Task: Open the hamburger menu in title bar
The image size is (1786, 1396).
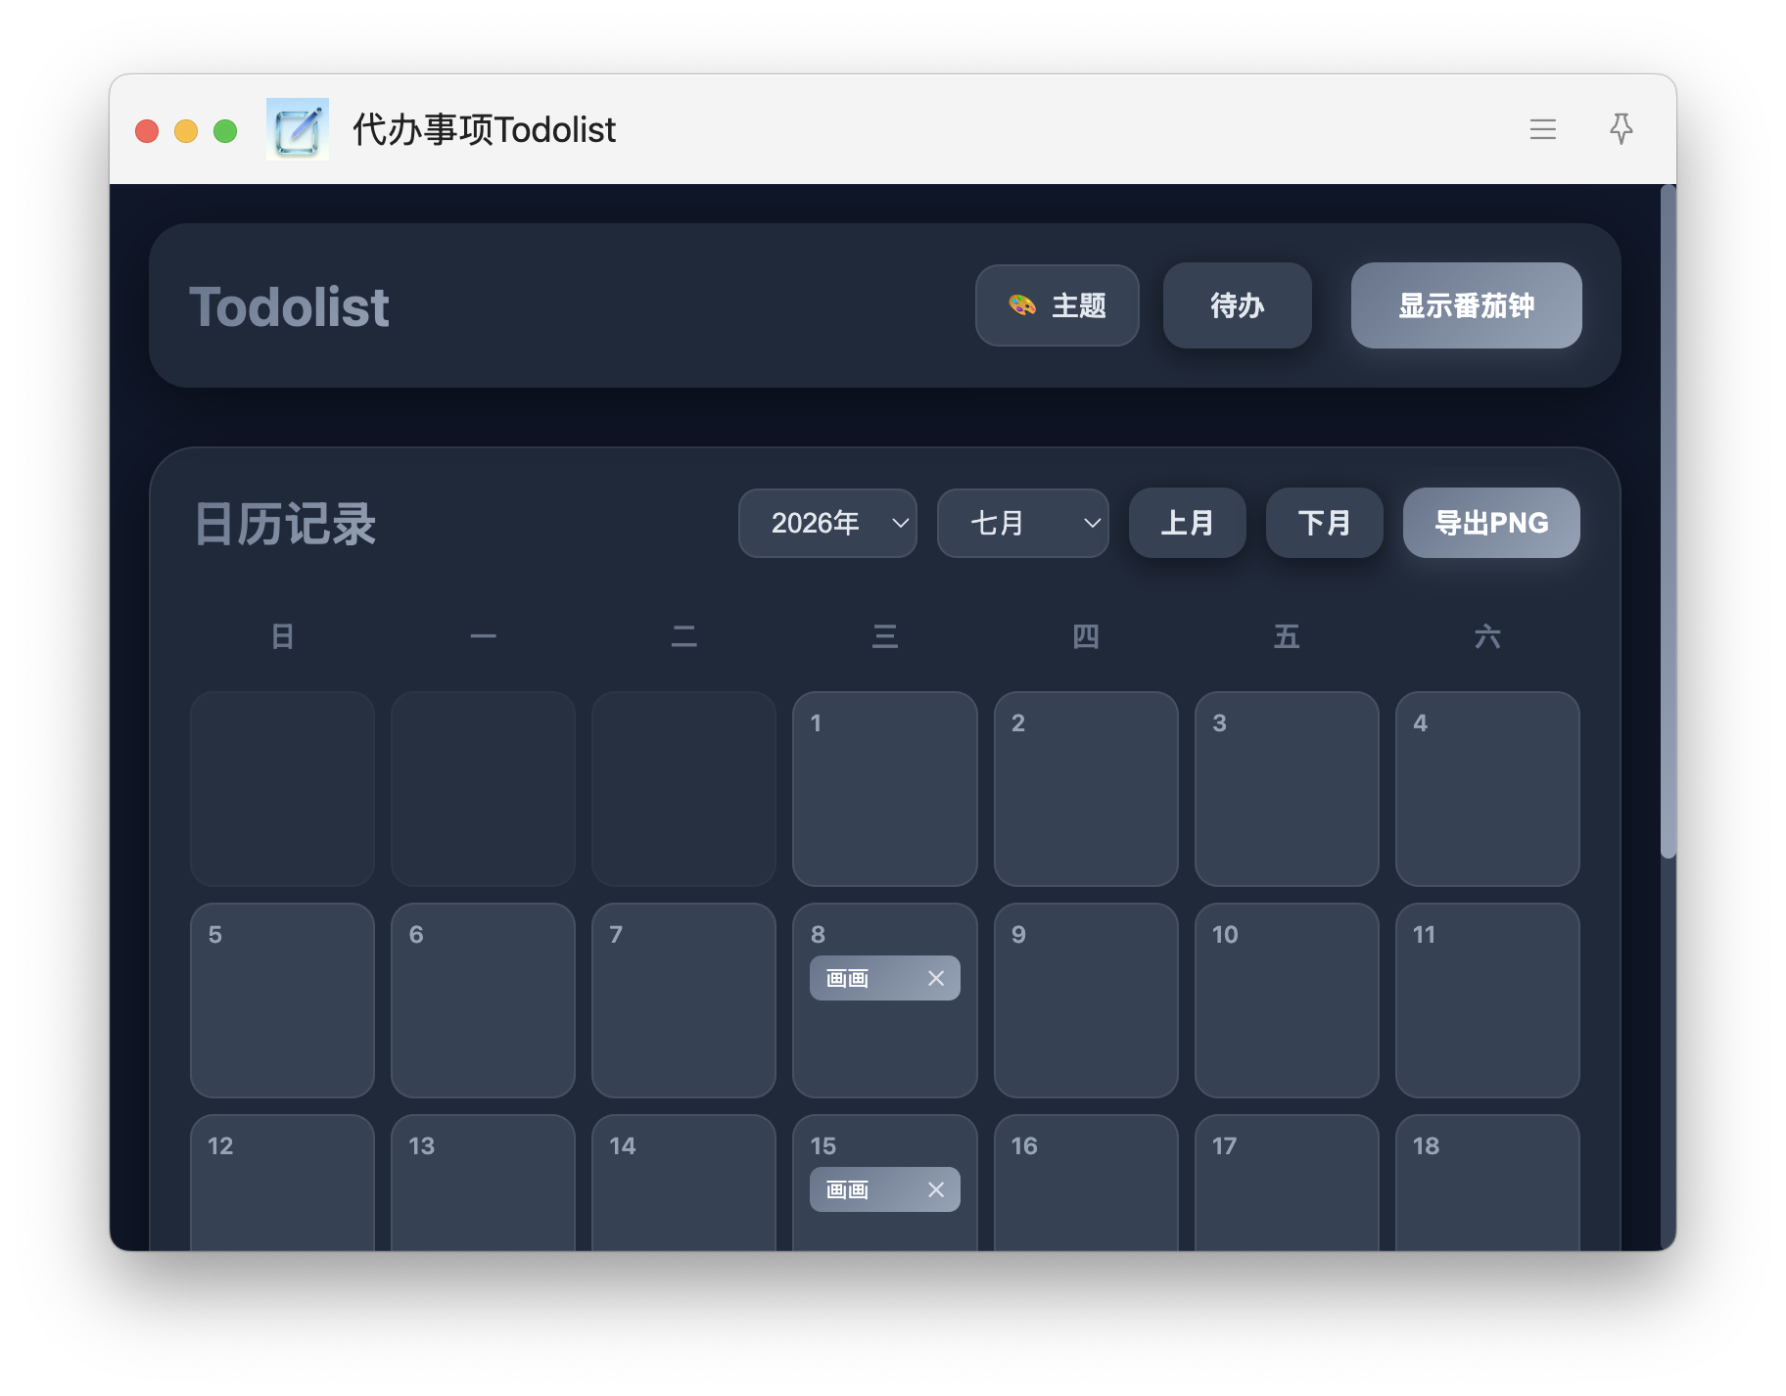Action: click(1542, 129)
